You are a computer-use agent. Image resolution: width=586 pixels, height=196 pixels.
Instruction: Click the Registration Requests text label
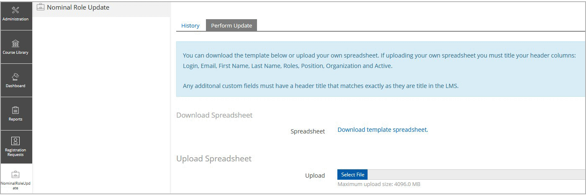click(15, 152)
